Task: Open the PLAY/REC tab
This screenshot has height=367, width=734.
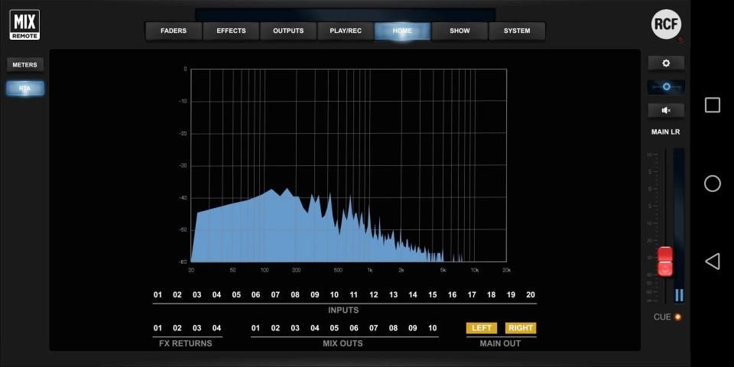Action: coord(346,31)
